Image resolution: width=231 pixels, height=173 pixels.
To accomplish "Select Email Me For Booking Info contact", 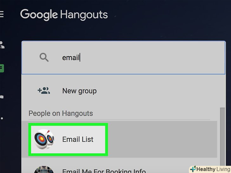I will pos(104,171).
